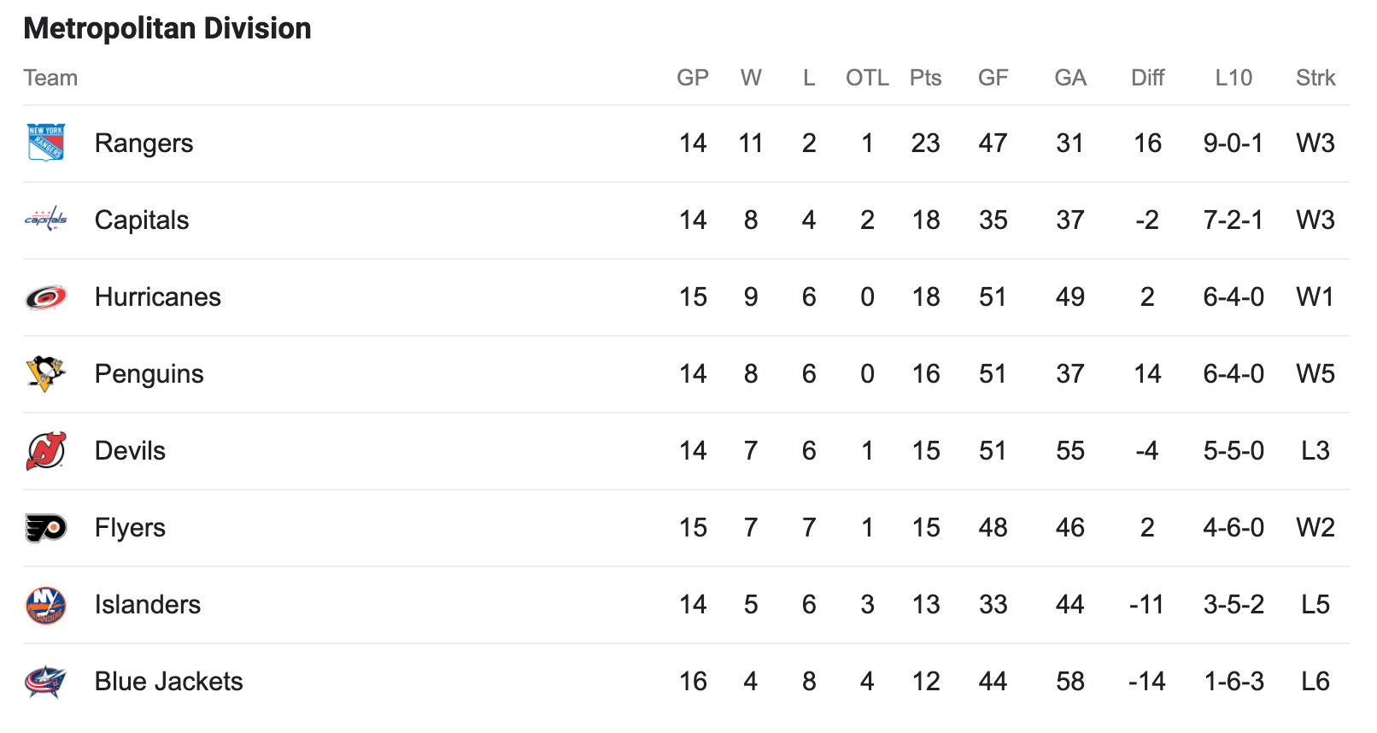The height and width of the screenshot is (733, 1377).
Task: Click the Carolina Hurricanes logo
Action: (46, 297)
